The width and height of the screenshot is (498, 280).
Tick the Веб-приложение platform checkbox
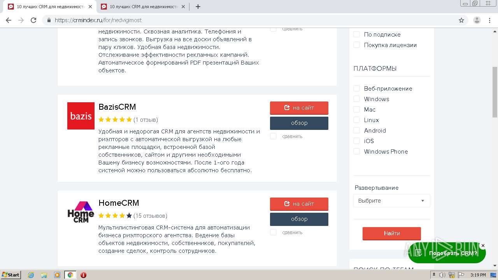(x=356, y=88)
